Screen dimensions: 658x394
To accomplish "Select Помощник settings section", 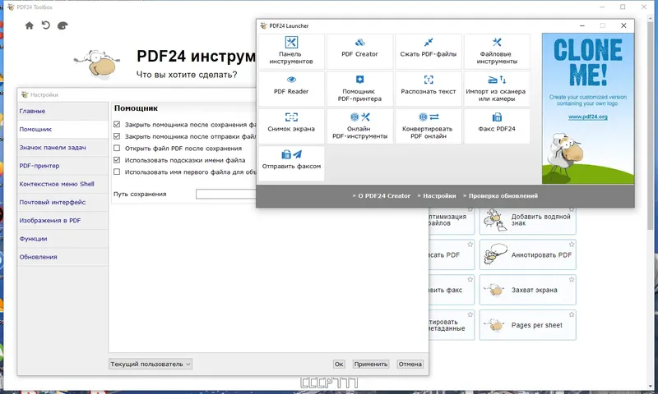I will tap(63, 130).
